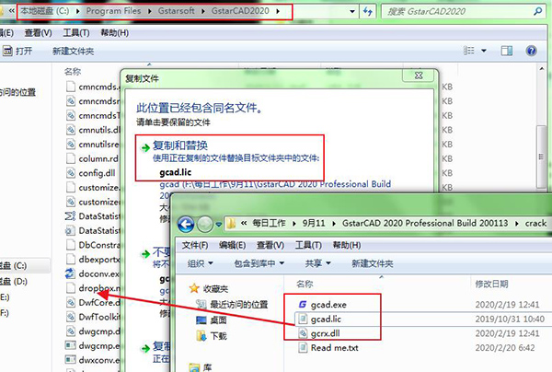
Task: Open the 组织 dropdown in crack window
Action: [x=201, y=263]
